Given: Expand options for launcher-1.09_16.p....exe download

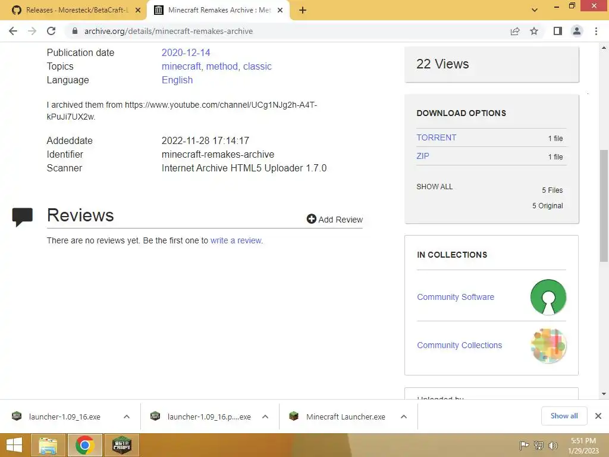Looking at the screenshot, I should tap(265, 417).
